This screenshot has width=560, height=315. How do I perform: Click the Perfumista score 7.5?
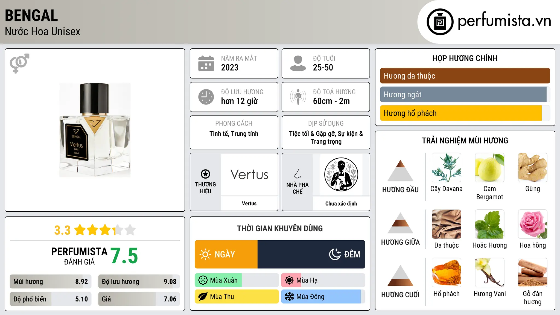pyautogui.click(x=124, y=256)
